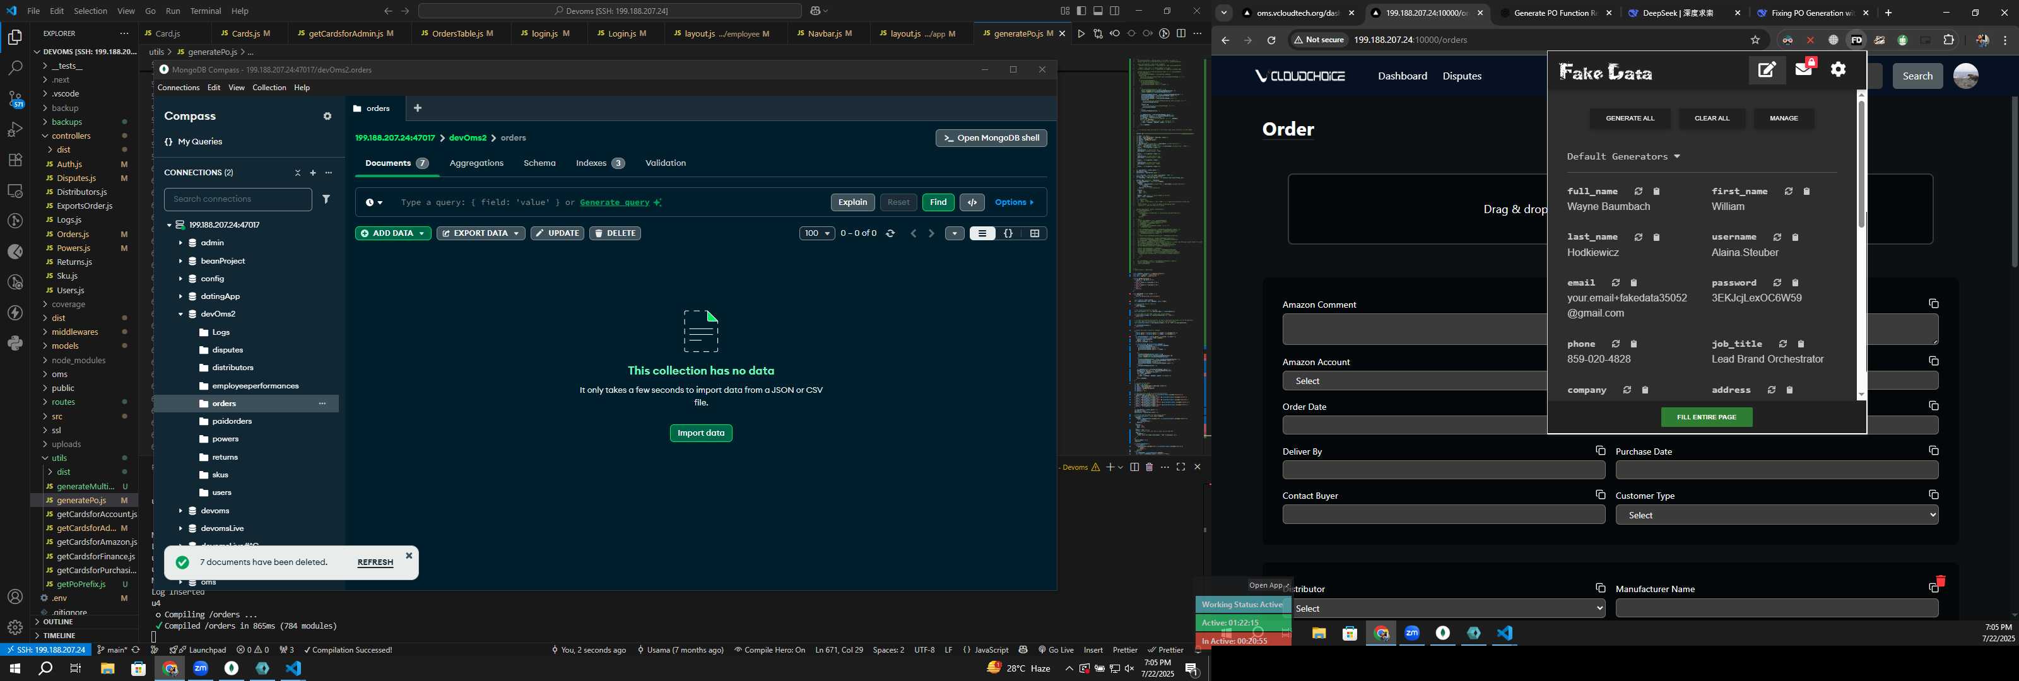Viewport: 2019px width, 681px height.
Task: Open Fake Data mailbox icon with lock badge
Action: [x=1803, y=68]
